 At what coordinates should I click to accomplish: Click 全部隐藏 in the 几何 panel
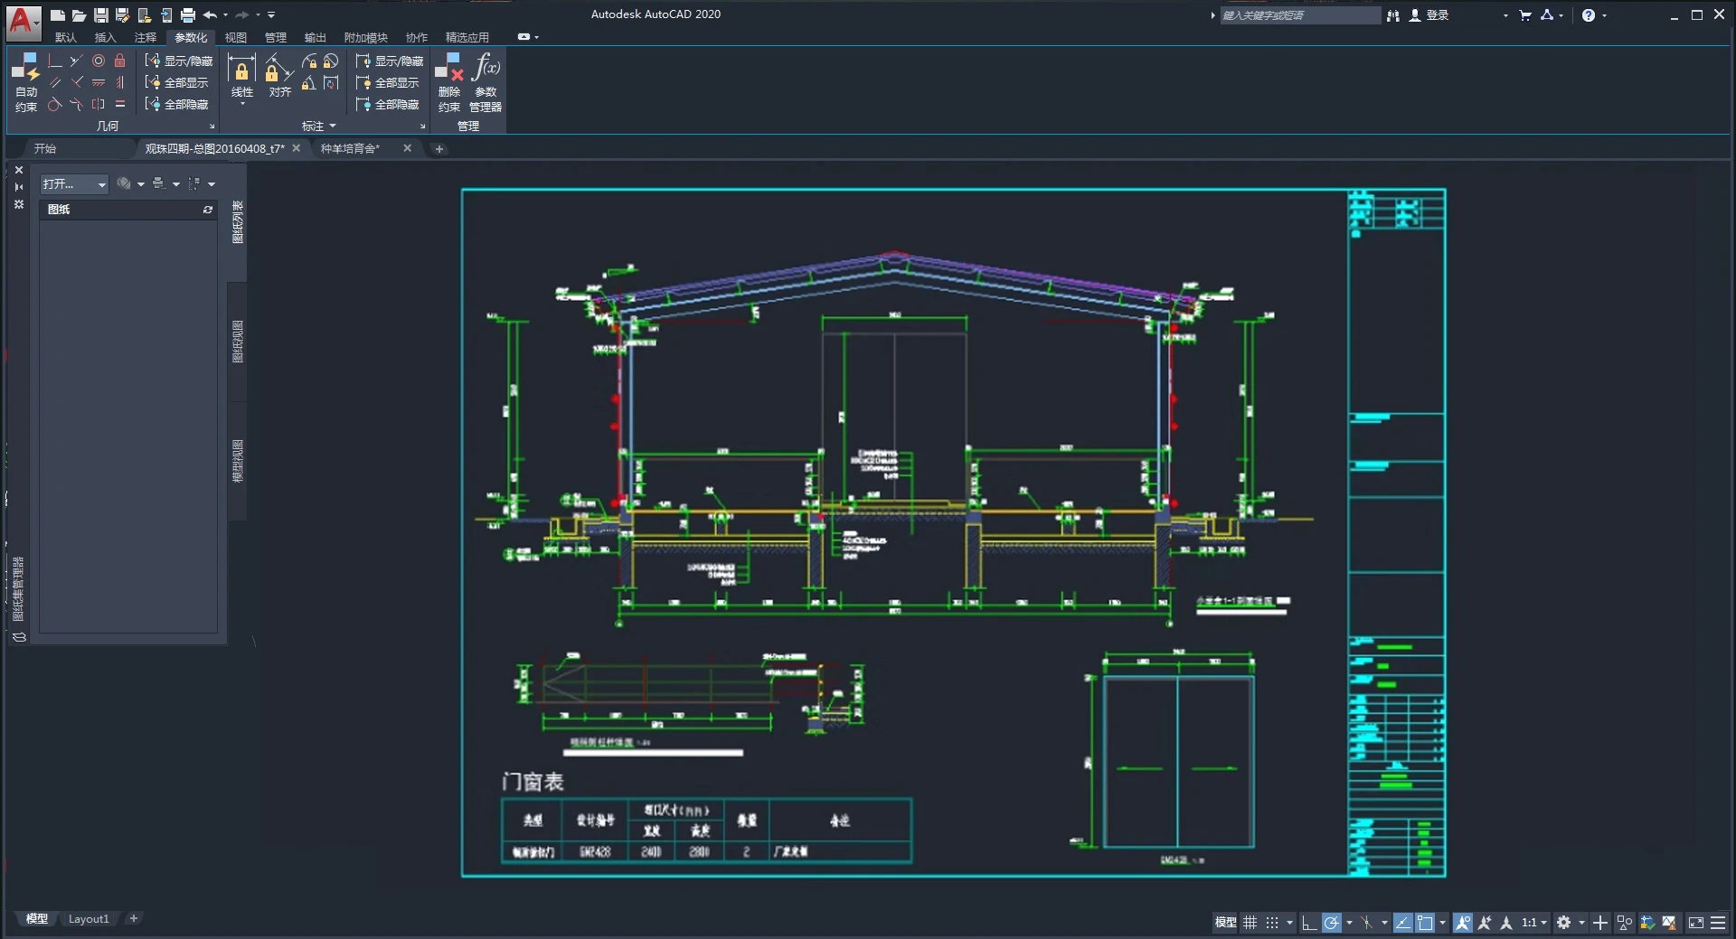[x=177, y=104]
